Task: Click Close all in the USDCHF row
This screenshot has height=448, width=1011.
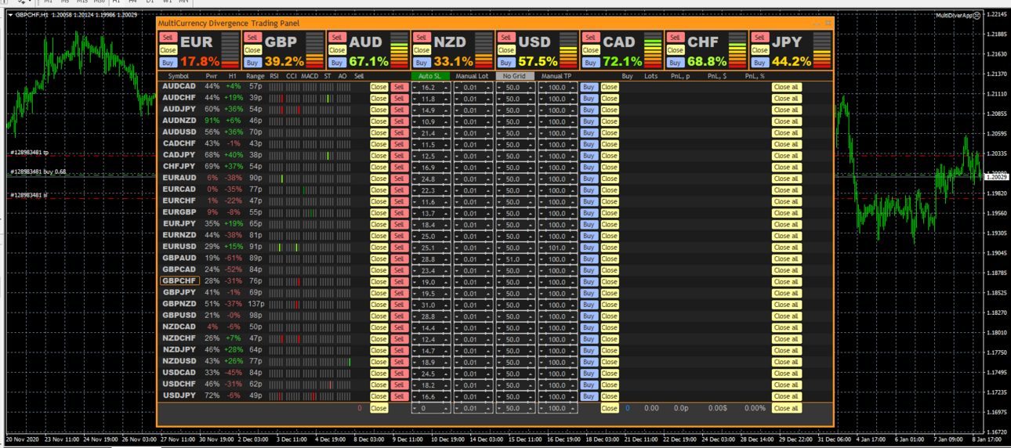Action: tap(786, 385)
